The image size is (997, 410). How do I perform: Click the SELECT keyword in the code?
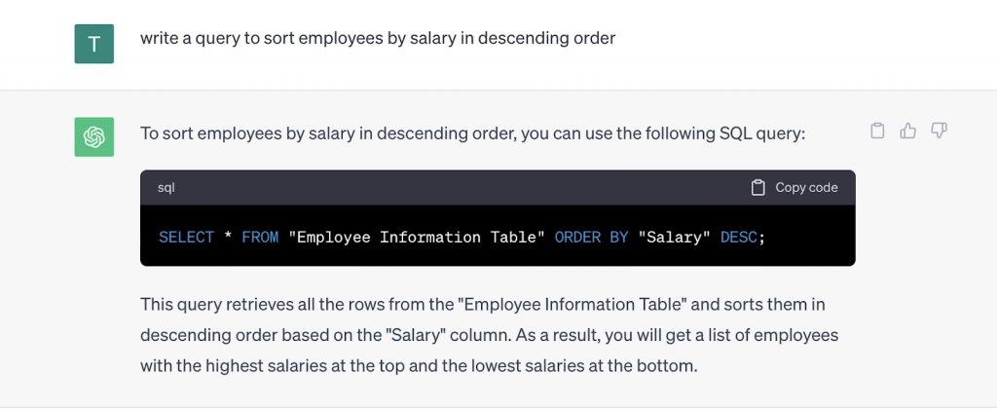click(x=186, y=238)
